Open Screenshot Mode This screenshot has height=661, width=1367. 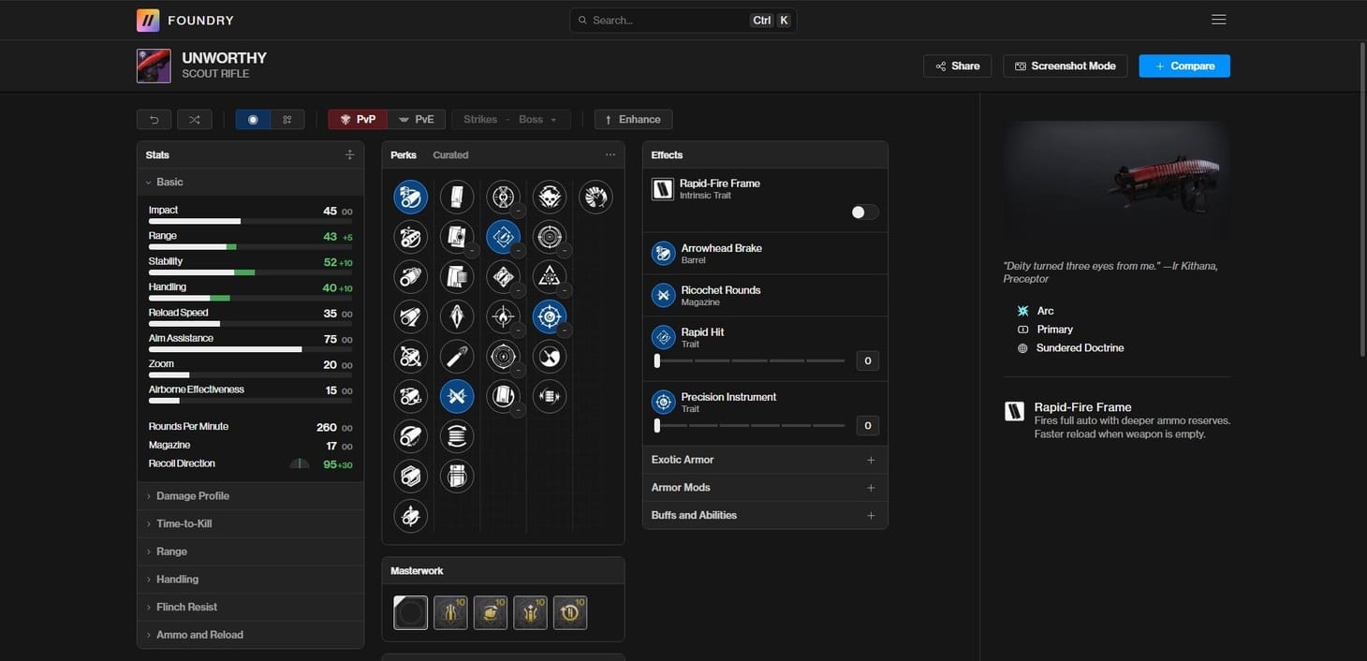(1065, 65)
